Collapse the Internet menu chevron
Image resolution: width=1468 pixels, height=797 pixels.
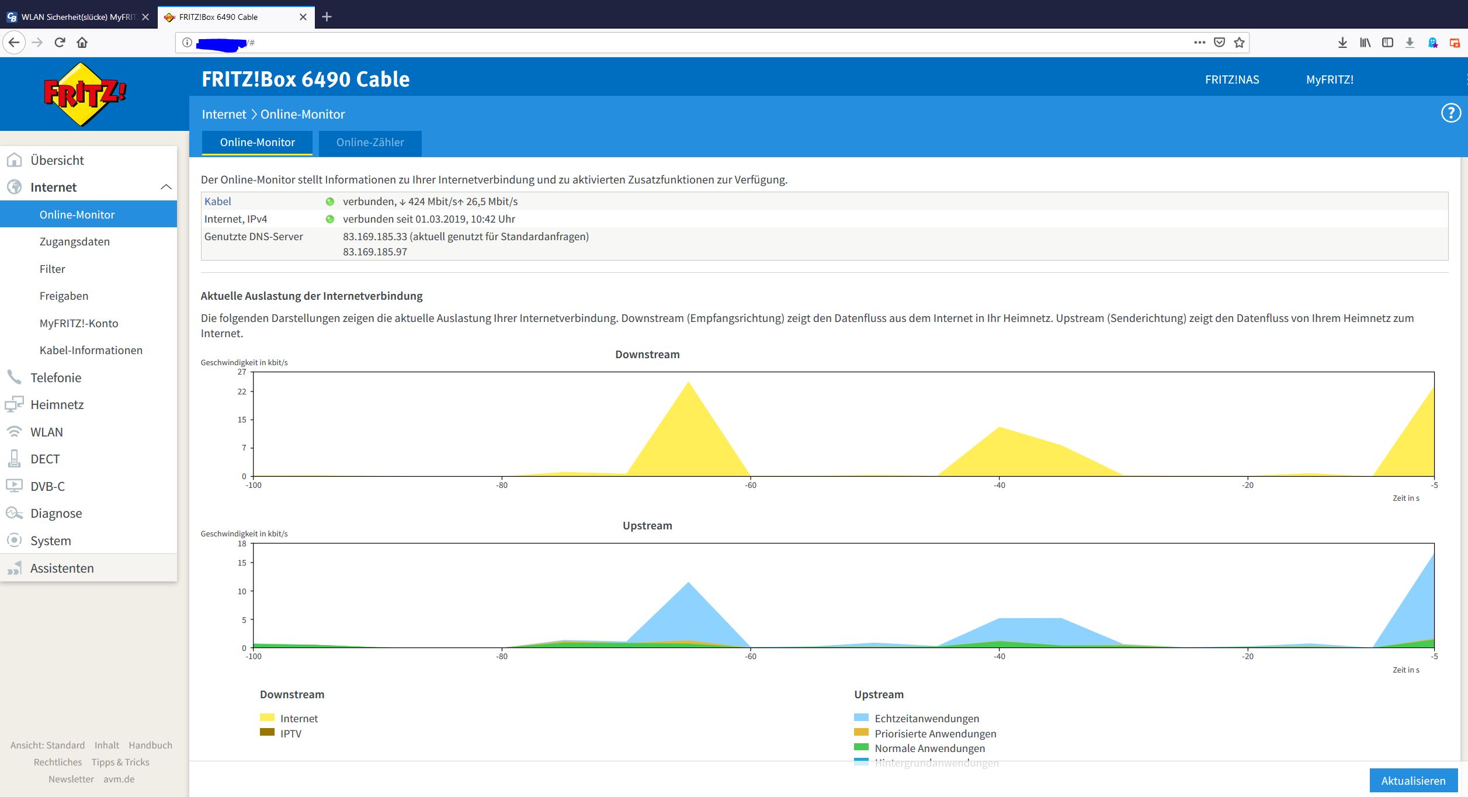166,187
